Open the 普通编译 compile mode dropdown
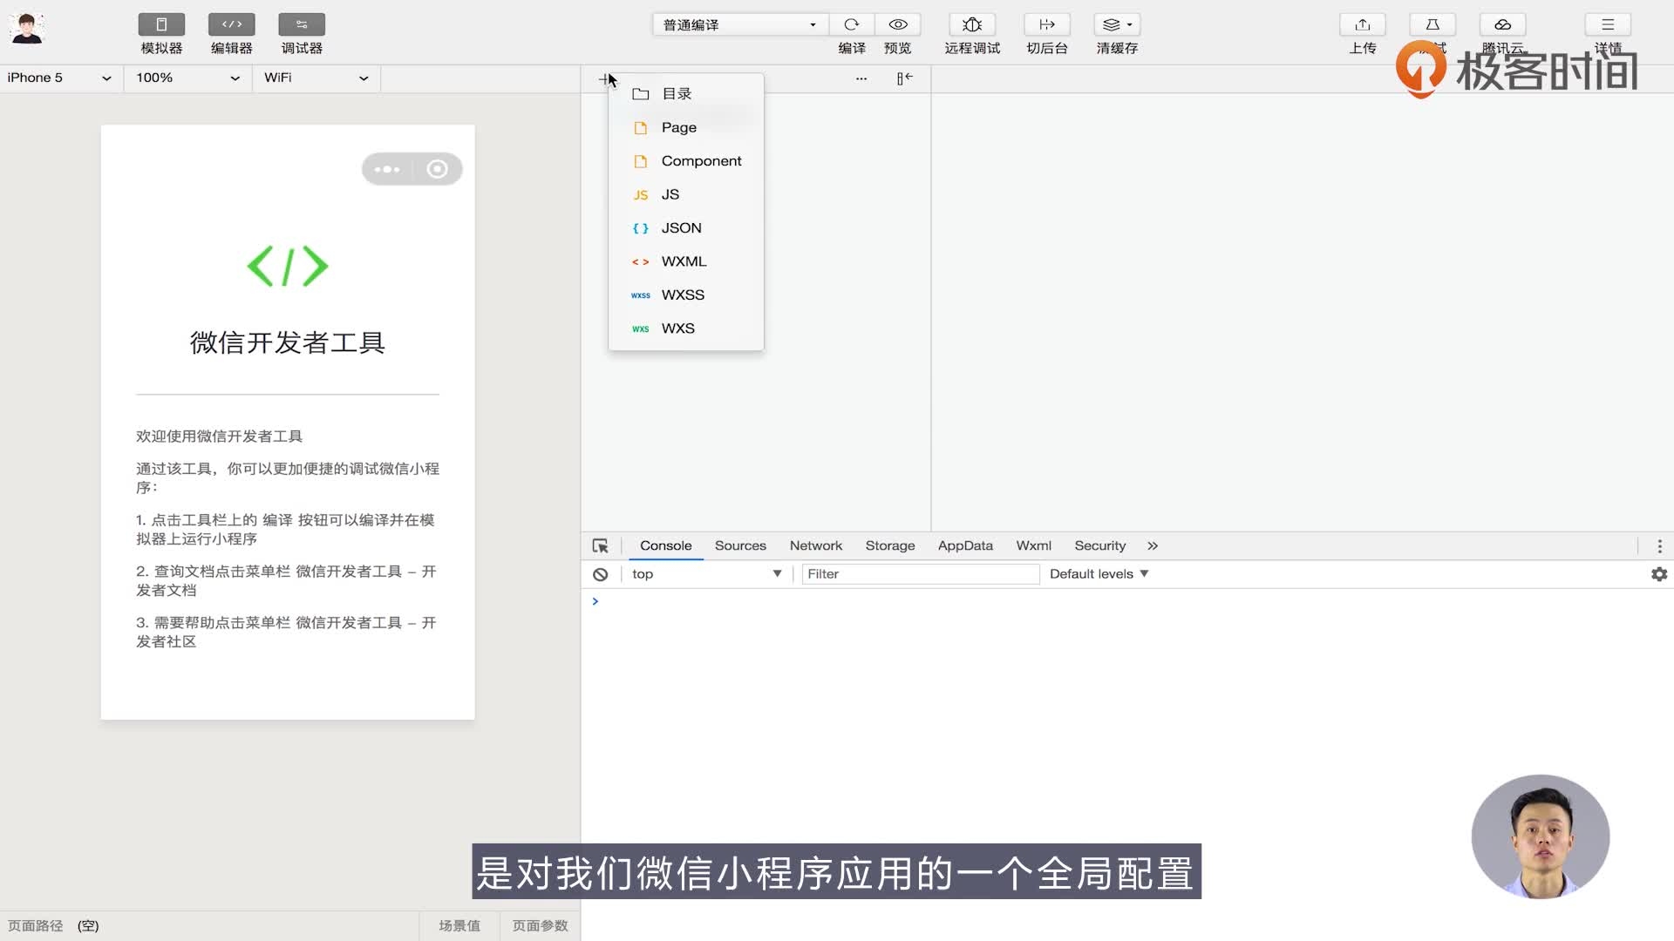1674x941 pixels. point(737,24)
